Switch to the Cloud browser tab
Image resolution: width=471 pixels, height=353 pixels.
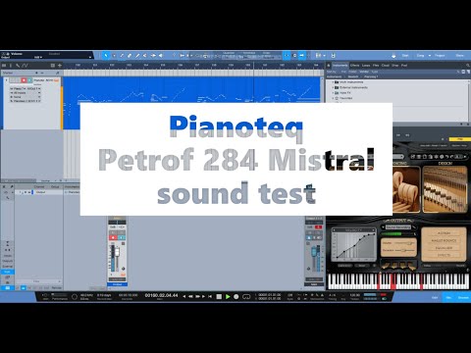386,66
